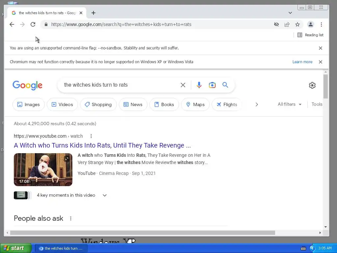Open the All filters dropdown
Image resolution: width=337 pixels, height=253 pixels.
[290, 104]
